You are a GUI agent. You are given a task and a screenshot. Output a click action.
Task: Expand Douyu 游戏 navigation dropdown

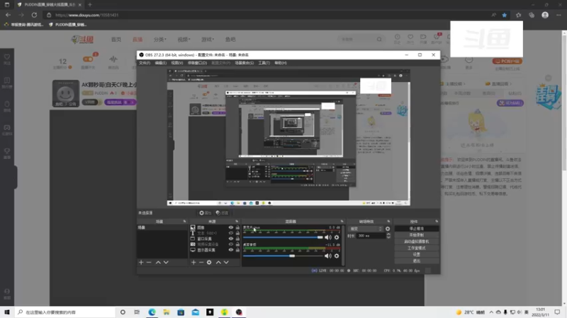click(208, 40)
